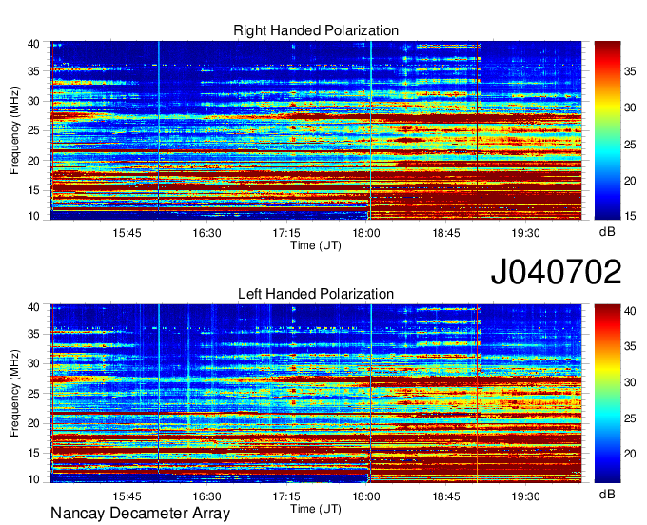Click the top plot's Time (UT) label

(x=316, y=245)
